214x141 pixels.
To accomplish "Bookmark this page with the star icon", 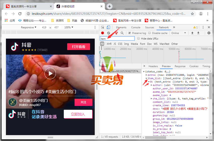I will pyautogui.click(x=192, y=14).
